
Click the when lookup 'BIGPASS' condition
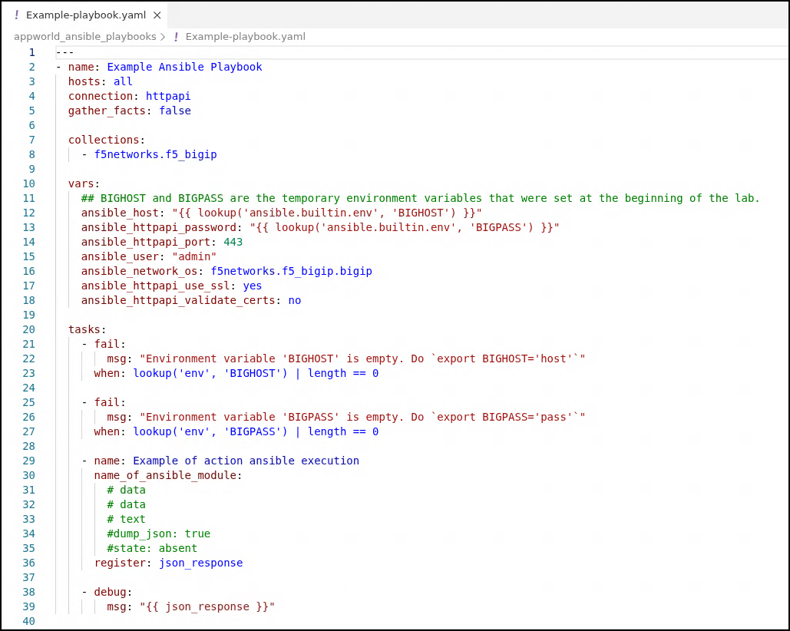pos(256,432)
